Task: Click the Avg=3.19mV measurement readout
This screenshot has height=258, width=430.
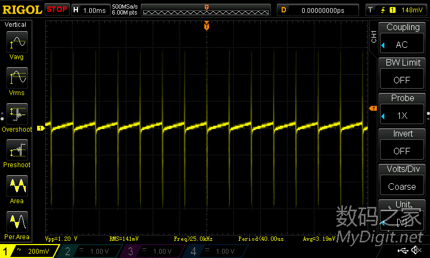Action: [x=319, y=239]
